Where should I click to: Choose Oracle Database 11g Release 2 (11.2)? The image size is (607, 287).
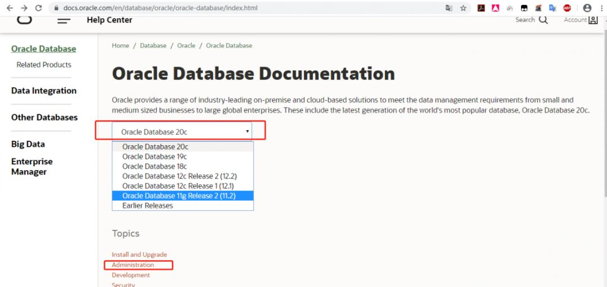tap(183, 196)
